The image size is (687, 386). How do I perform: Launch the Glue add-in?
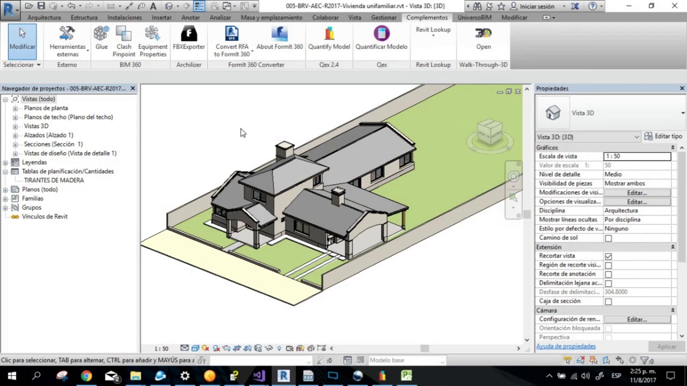(x=101, y=39)
